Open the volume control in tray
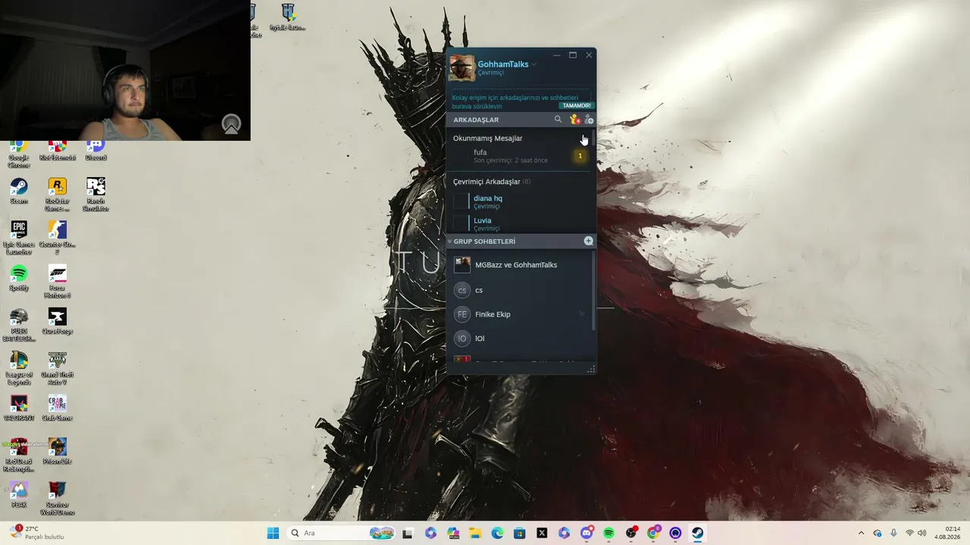970x545 pixels. [x=922, y=533]
